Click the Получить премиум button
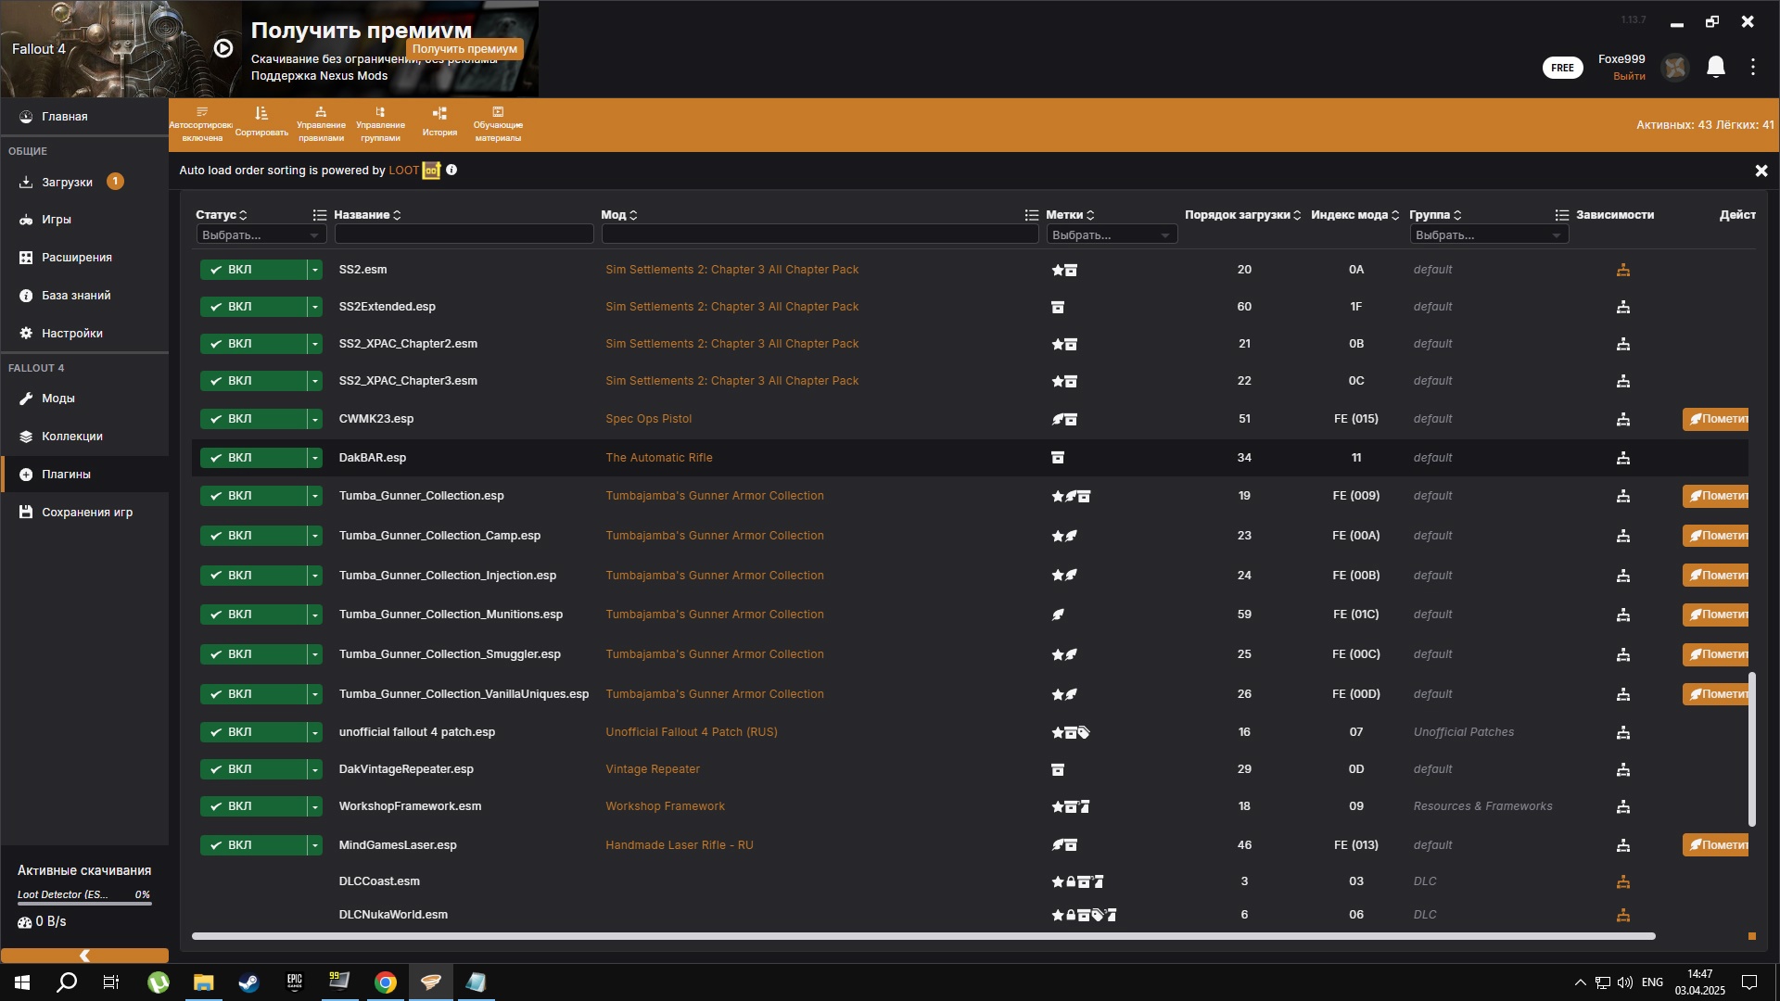 464,49
